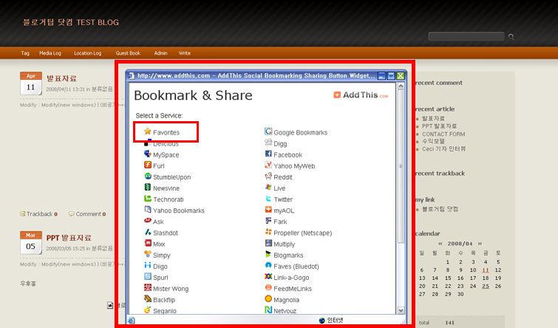
Task: Click the Newsvine icon
Action: click(148, 187)
